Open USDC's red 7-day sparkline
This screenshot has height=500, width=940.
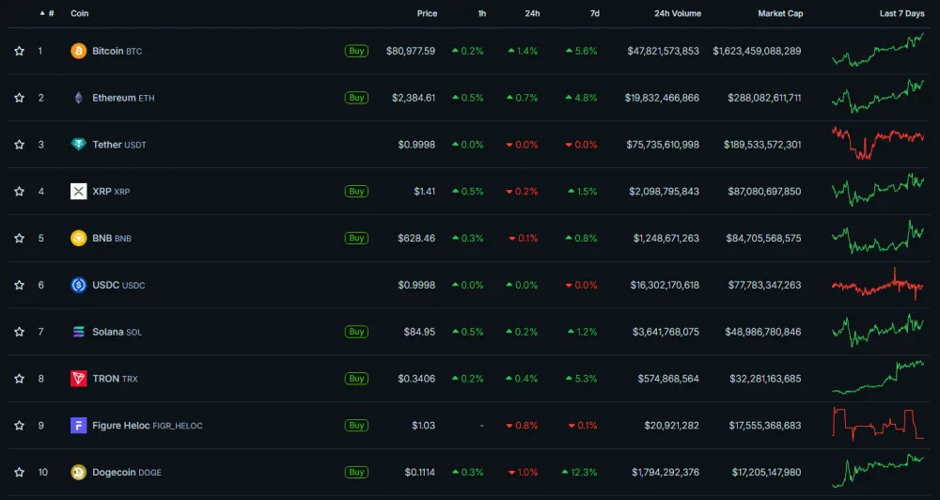(878, 284)
